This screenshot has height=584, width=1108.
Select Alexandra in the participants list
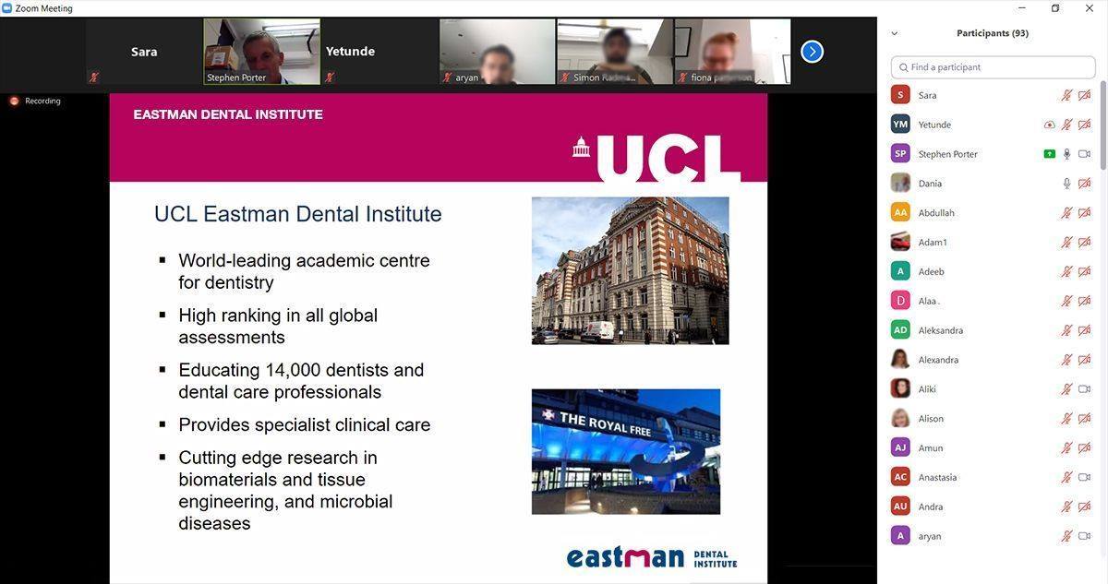pos(938,360)
